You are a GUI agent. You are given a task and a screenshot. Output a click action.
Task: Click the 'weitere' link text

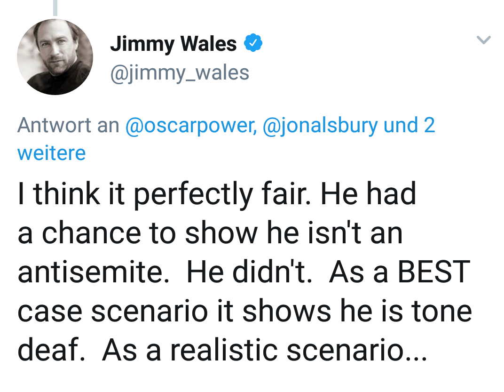[52, 153]
